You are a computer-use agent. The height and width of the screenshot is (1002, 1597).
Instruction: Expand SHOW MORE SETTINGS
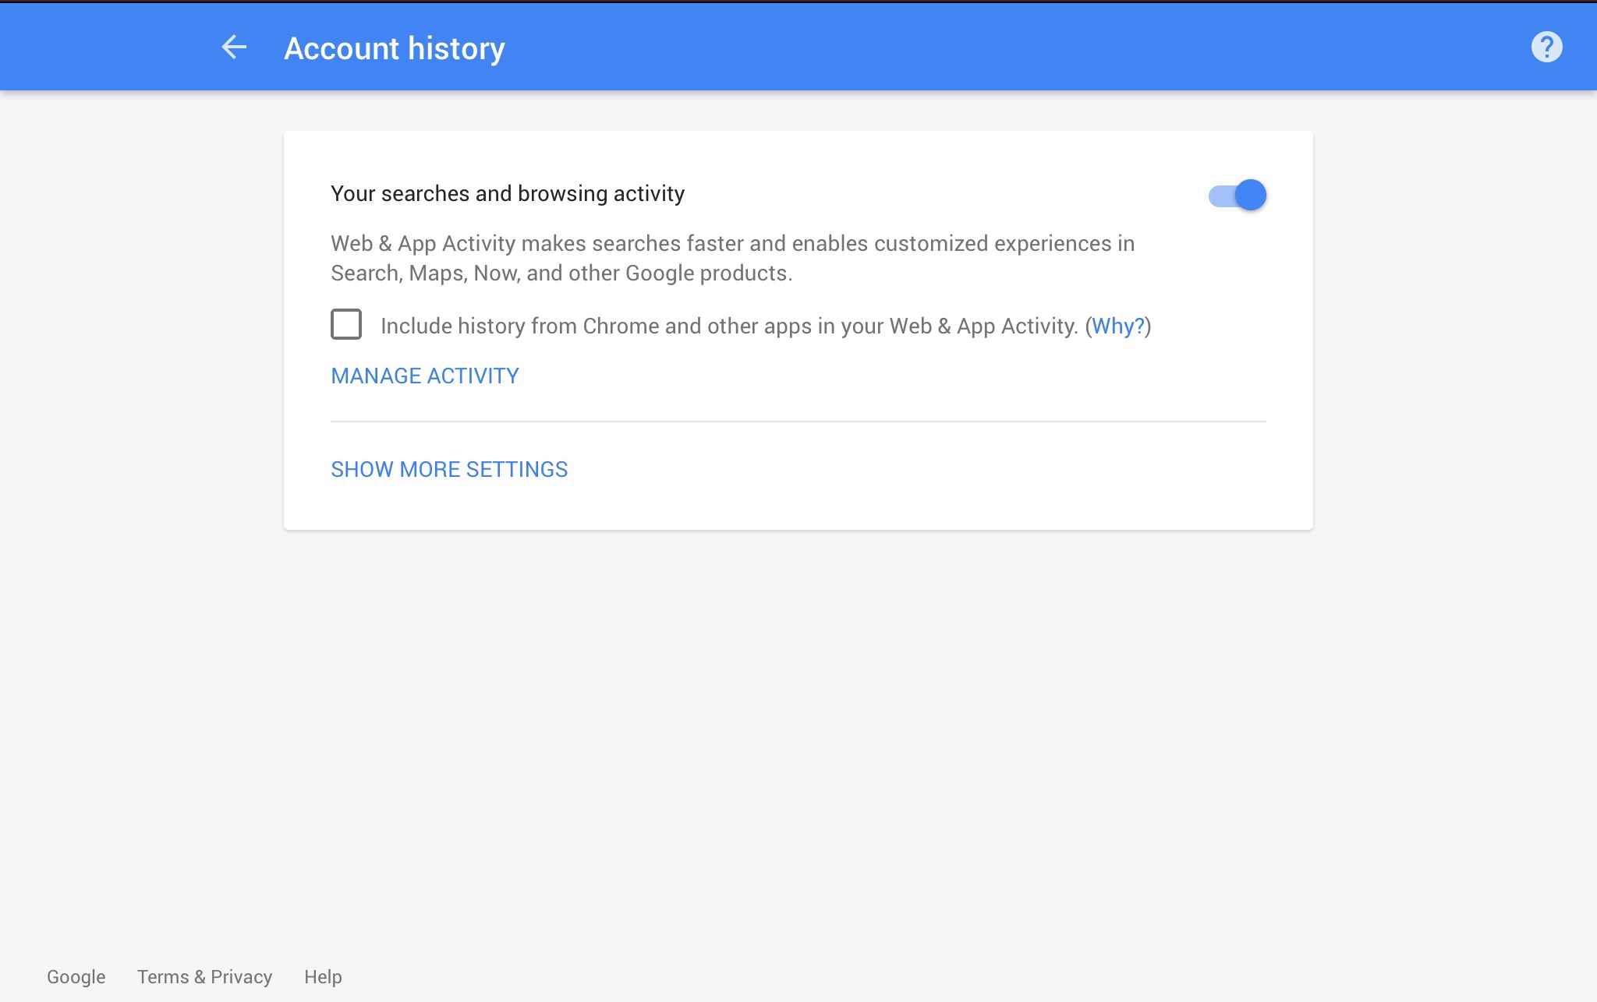coord(449,469)
